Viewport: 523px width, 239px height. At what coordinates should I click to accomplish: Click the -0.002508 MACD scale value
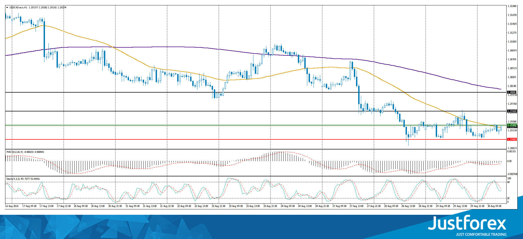[512, 174]
